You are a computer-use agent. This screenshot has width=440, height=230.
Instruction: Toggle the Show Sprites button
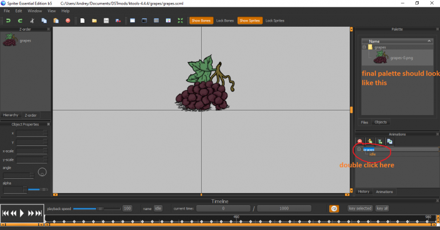(x=250, y=21)
